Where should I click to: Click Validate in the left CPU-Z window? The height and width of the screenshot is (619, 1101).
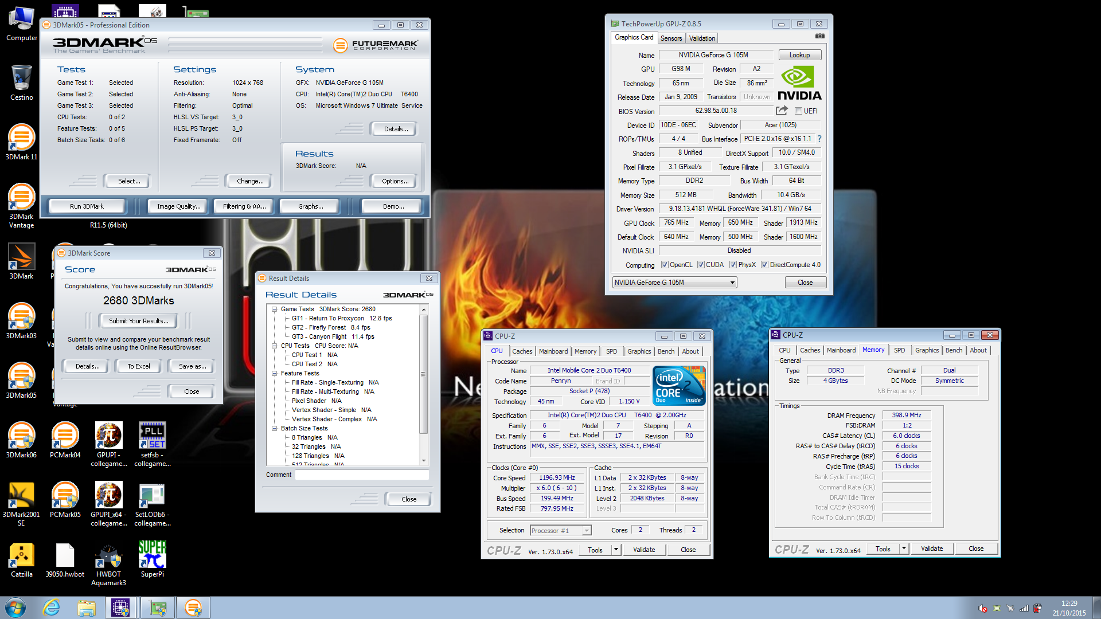tap(644, 550)
